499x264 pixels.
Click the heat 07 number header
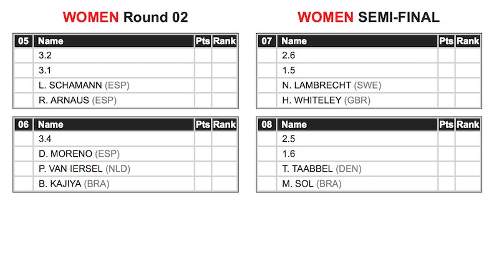pyautogui.click(x=267, y=41)
